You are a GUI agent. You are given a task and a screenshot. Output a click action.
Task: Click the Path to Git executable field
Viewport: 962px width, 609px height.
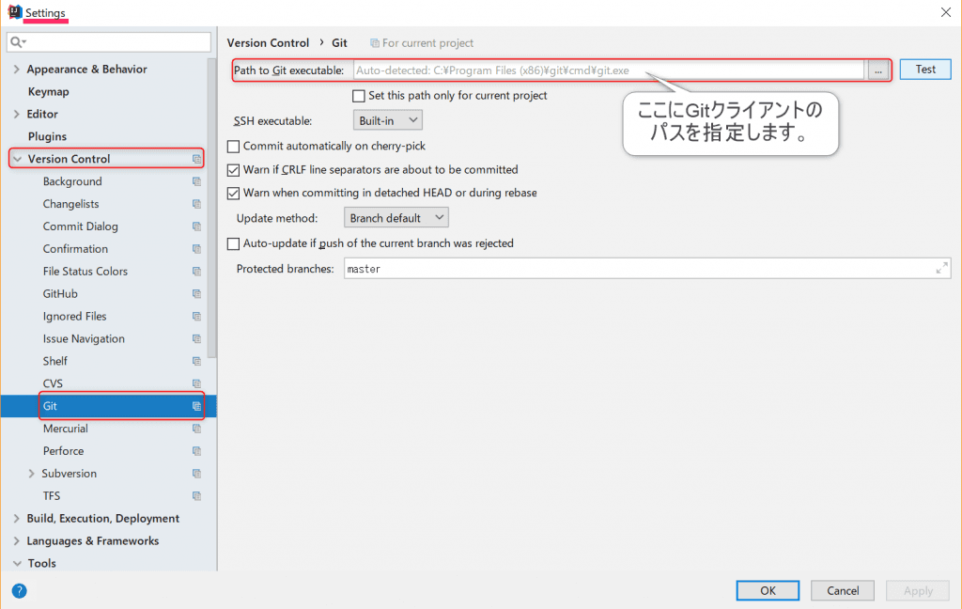(x=607, y=70)
